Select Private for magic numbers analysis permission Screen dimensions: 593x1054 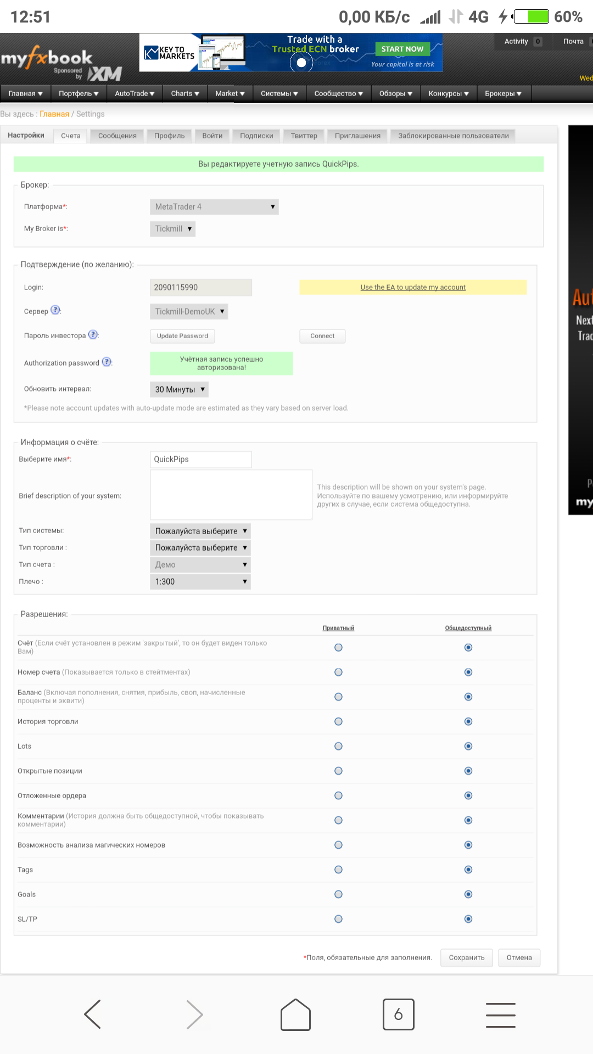(x=338, y=845)
